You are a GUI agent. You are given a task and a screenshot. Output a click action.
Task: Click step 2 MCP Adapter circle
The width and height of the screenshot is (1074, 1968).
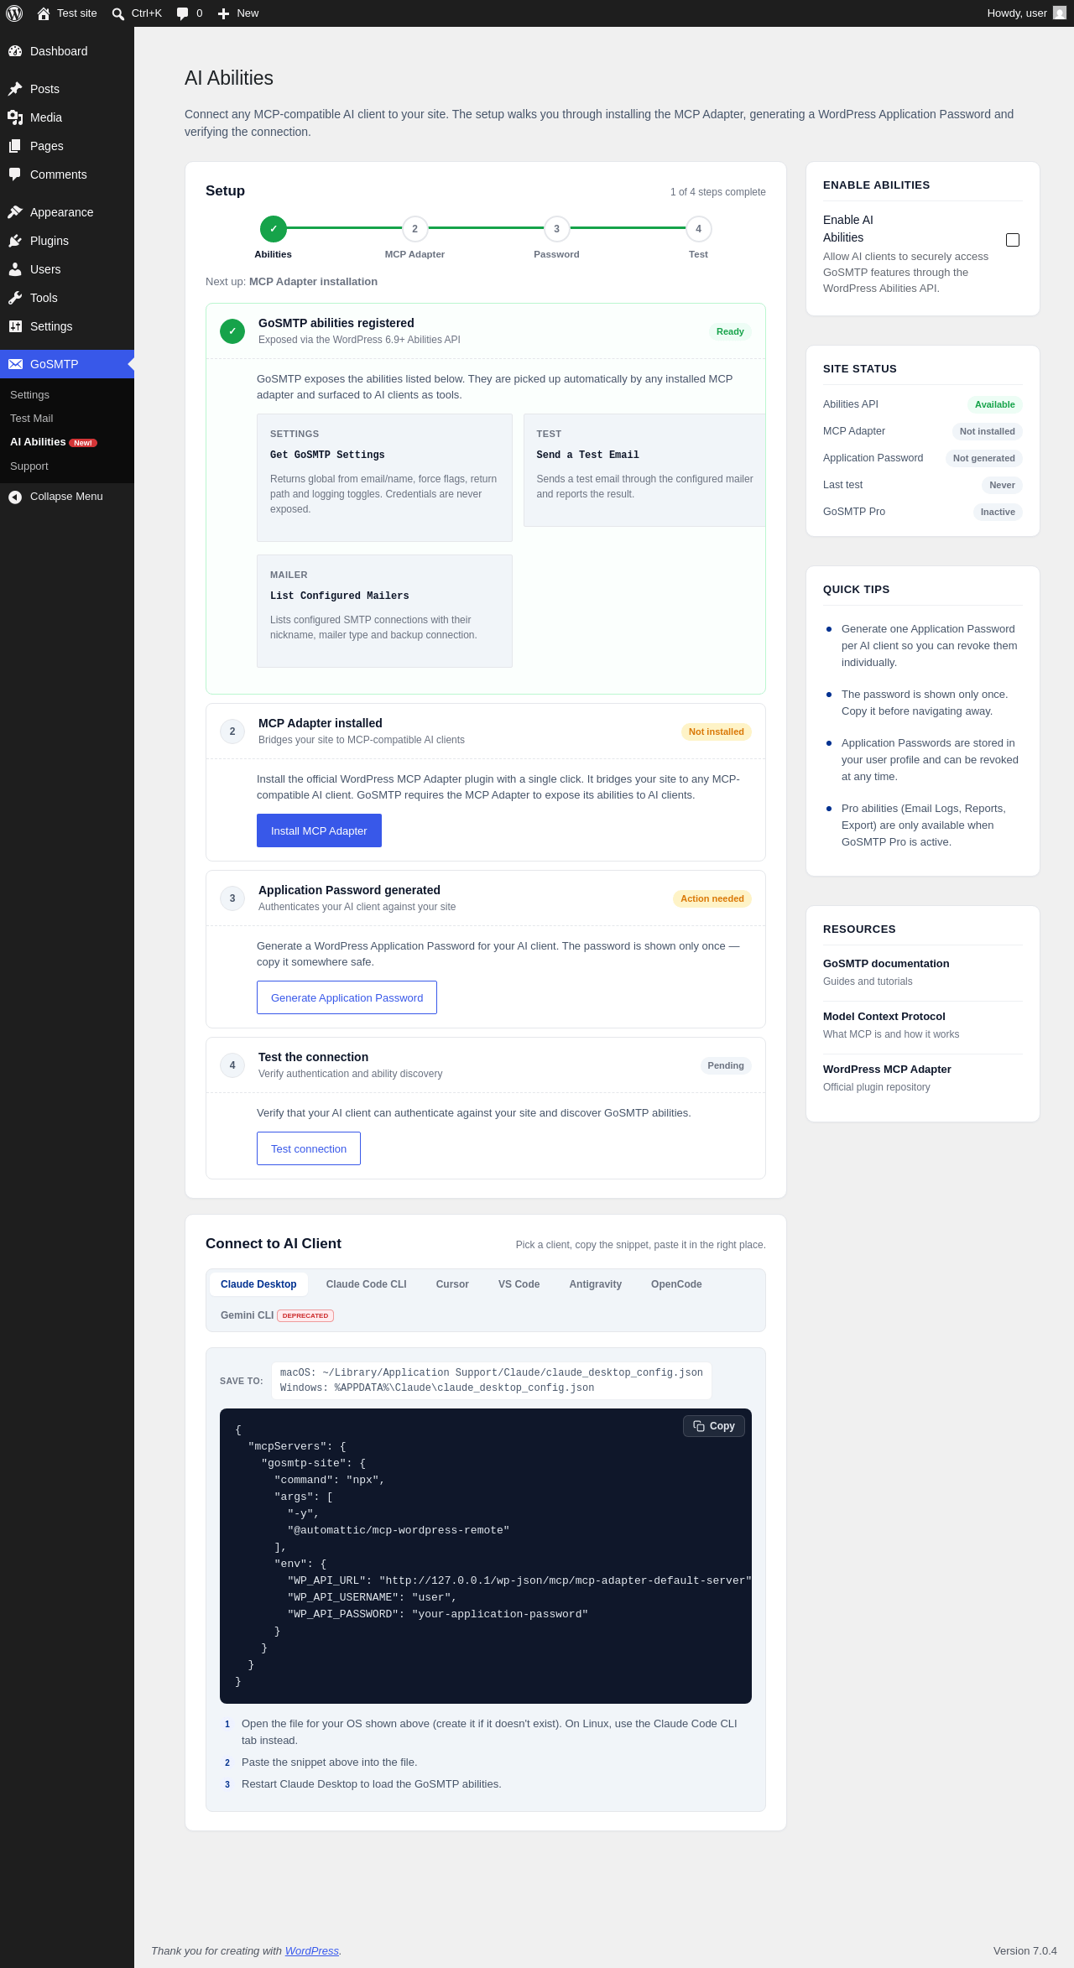[414, 229]
